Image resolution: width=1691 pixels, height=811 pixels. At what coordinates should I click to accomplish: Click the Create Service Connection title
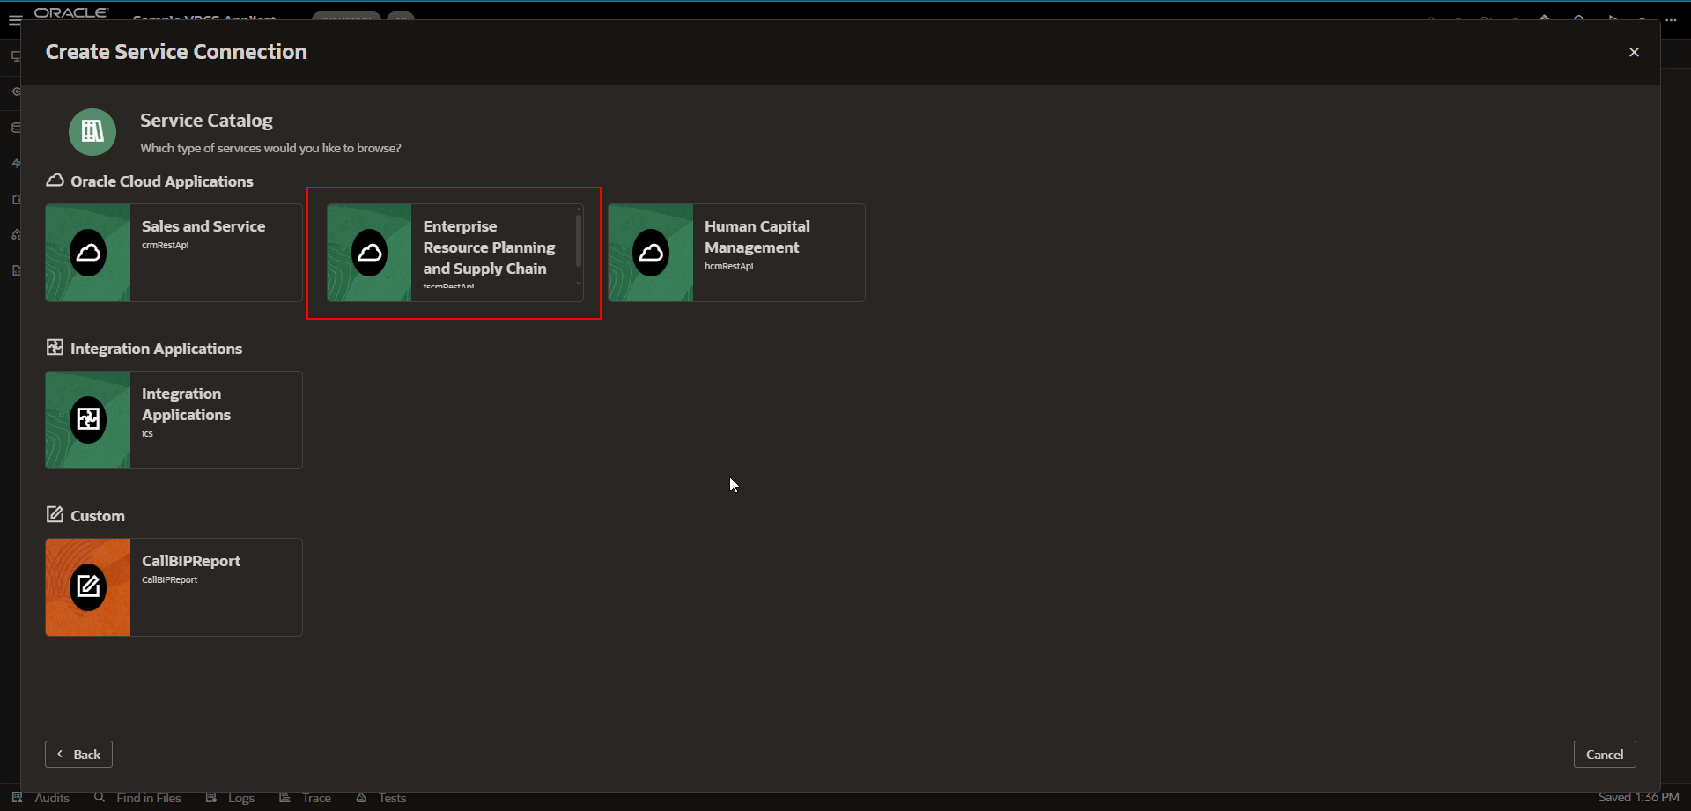pos(176,52)
